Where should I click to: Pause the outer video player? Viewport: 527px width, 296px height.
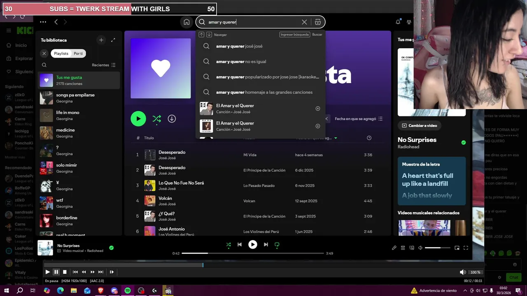coord(56,272)
